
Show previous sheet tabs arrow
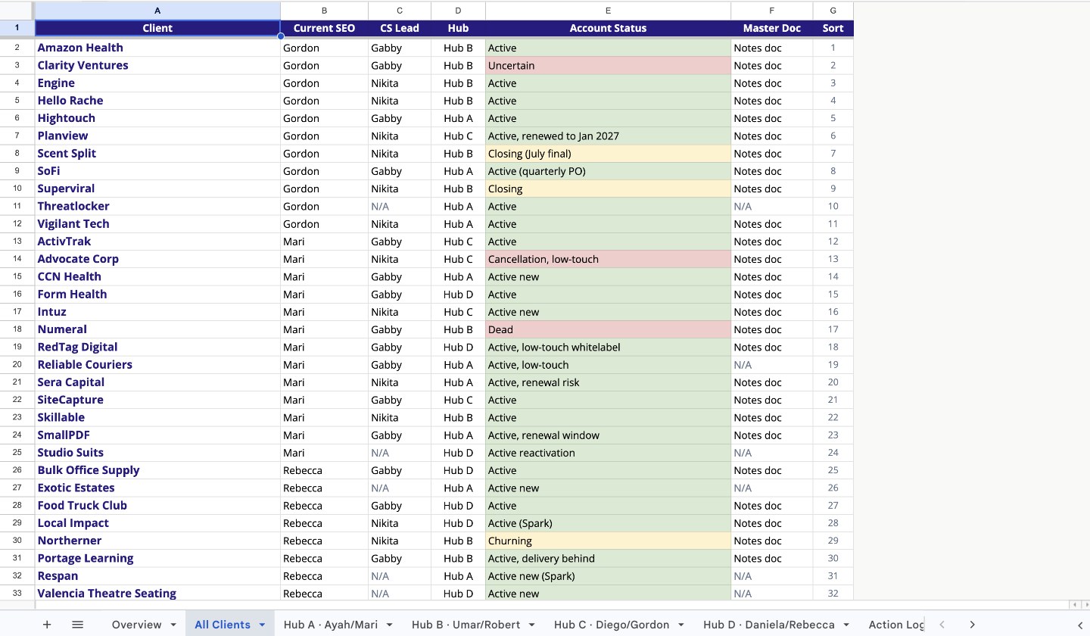[942, 625]
